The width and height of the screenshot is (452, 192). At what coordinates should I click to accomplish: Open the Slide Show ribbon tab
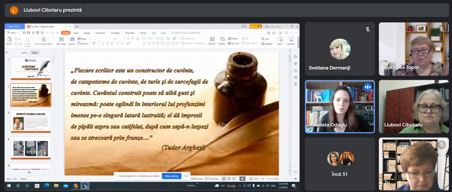point(130,33)
